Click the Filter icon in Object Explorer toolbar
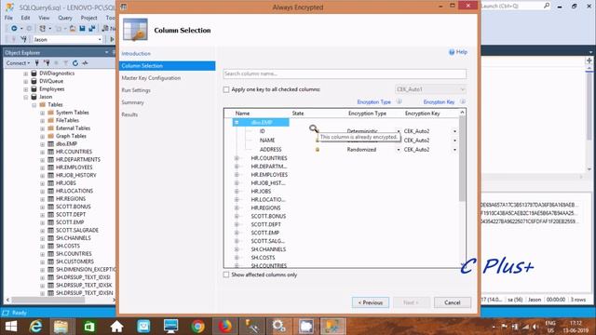 (x=66, y=63)
